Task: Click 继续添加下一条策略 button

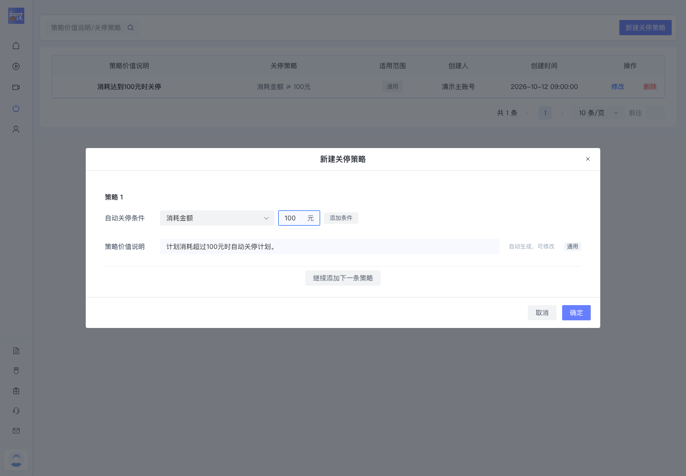Action: (x=343, y=278)
